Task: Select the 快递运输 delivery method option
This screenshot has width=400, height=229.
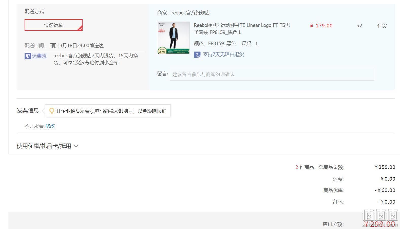Action: click(53, 25)
